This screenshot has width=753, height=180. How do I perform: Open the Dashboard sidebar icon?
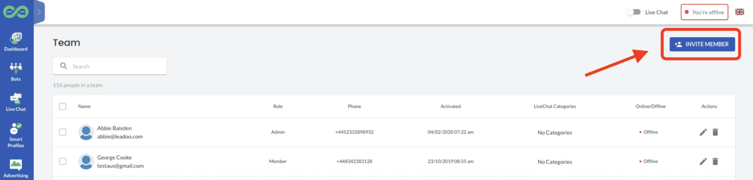click(16, 41)
